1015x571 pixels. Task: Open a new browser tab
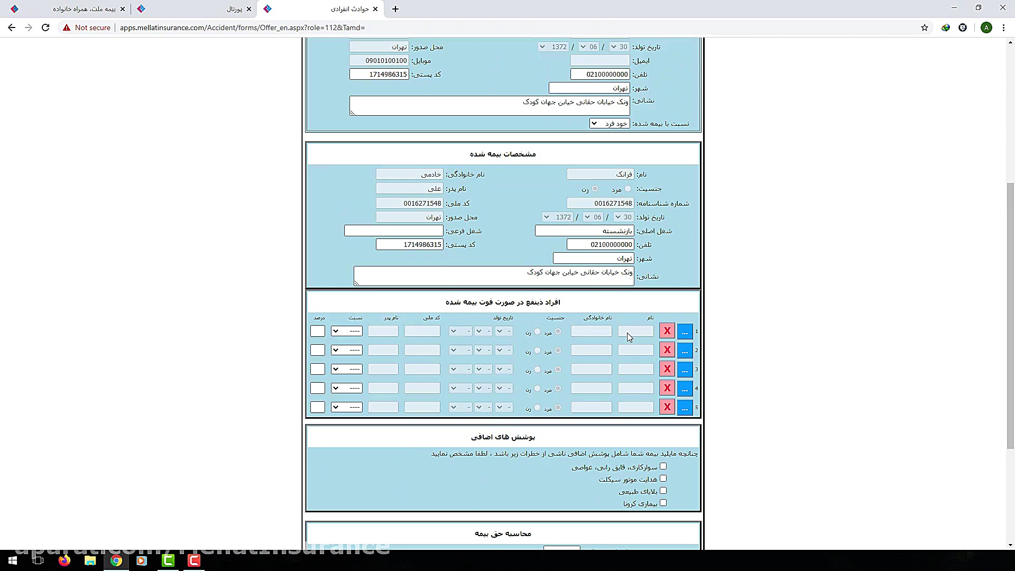(x=395, y=9)
